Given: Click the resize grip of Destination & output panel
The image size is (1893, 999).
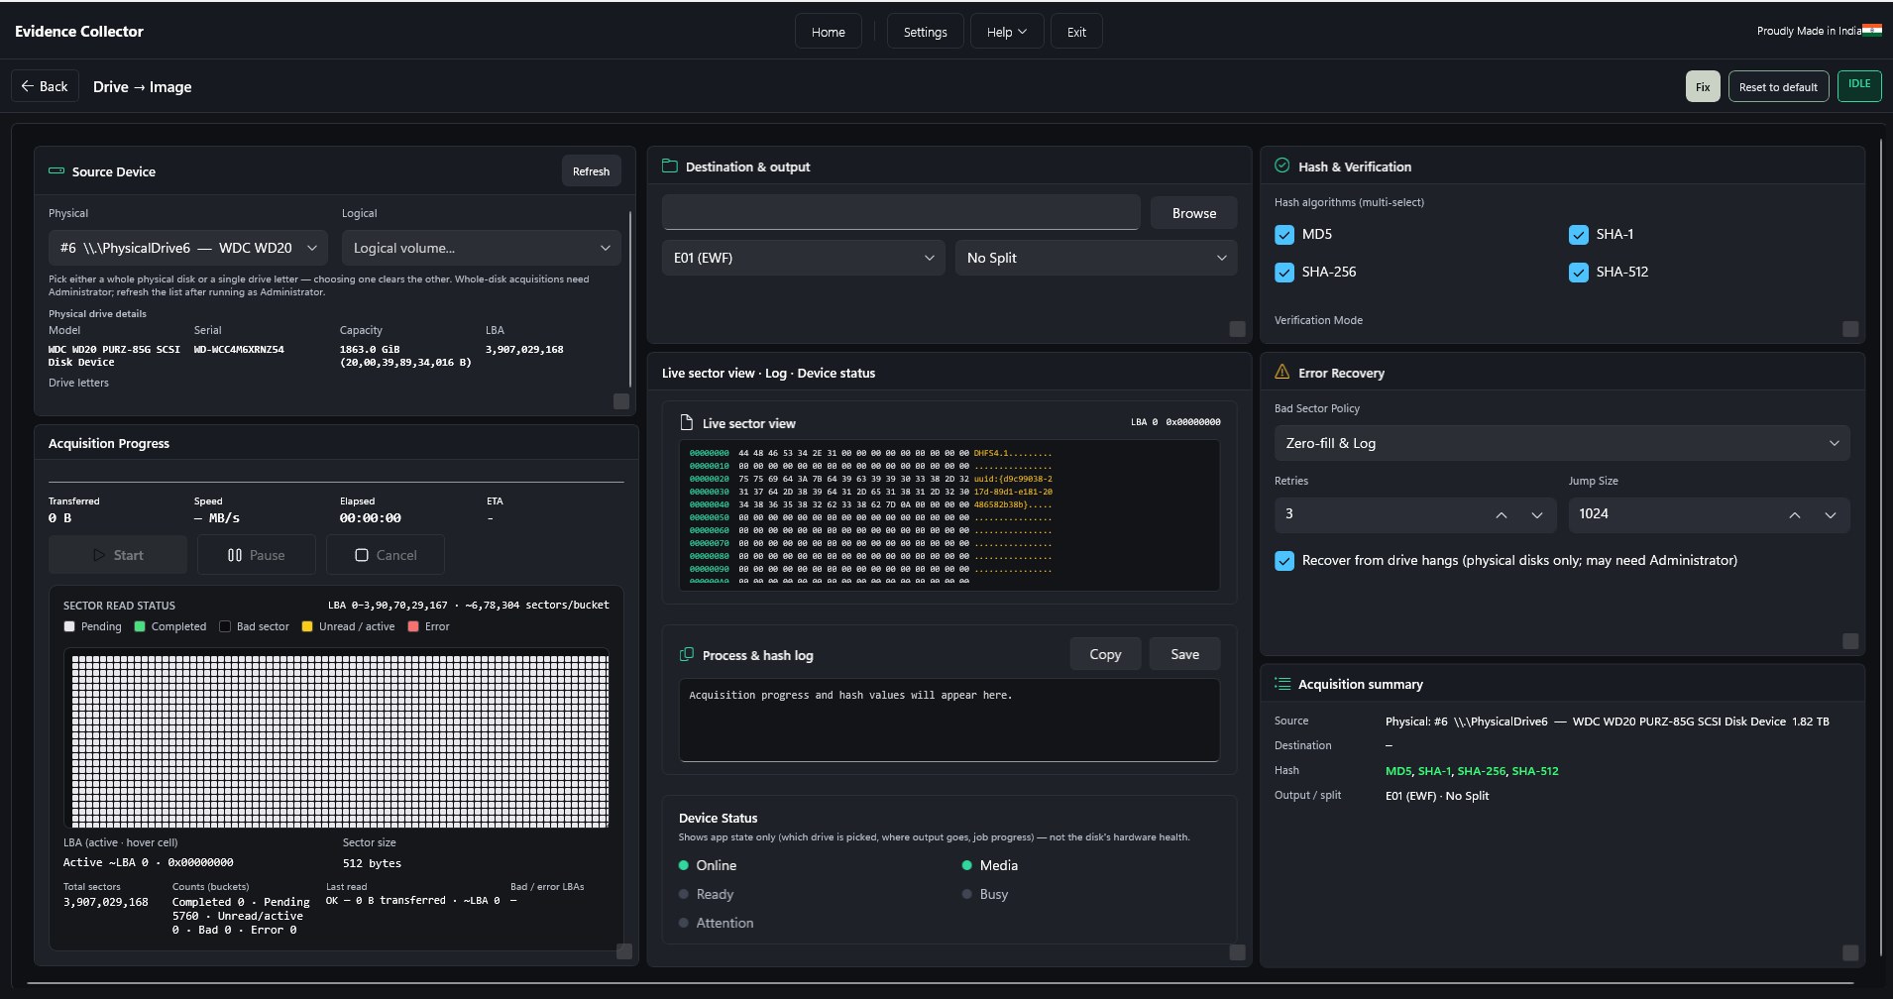Looking at the screenshot, I should (x=1237, y=329).
